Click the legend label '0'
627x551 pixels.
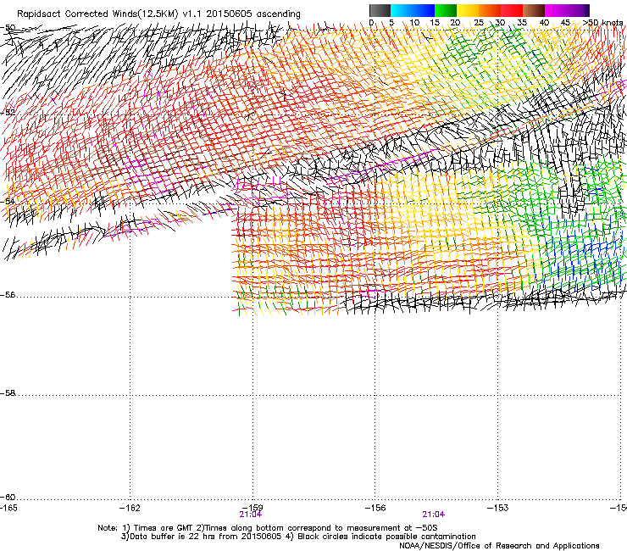click(x=371, y=23)
